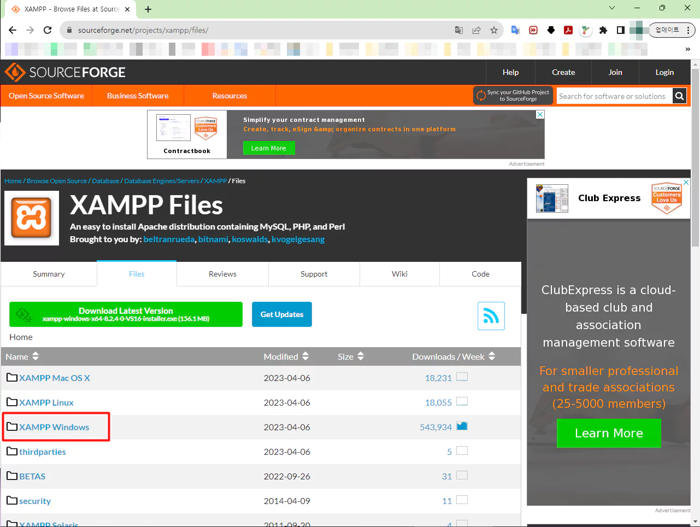The image size is (700, 527).
Task: Click Sync your GitHub Project button
Action: pos(513,96)
